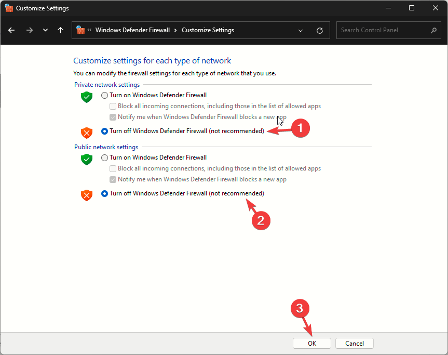This screenshot has height=355, width=448.
Task: Confirm changes with the OK button
Action: (311, 343)
